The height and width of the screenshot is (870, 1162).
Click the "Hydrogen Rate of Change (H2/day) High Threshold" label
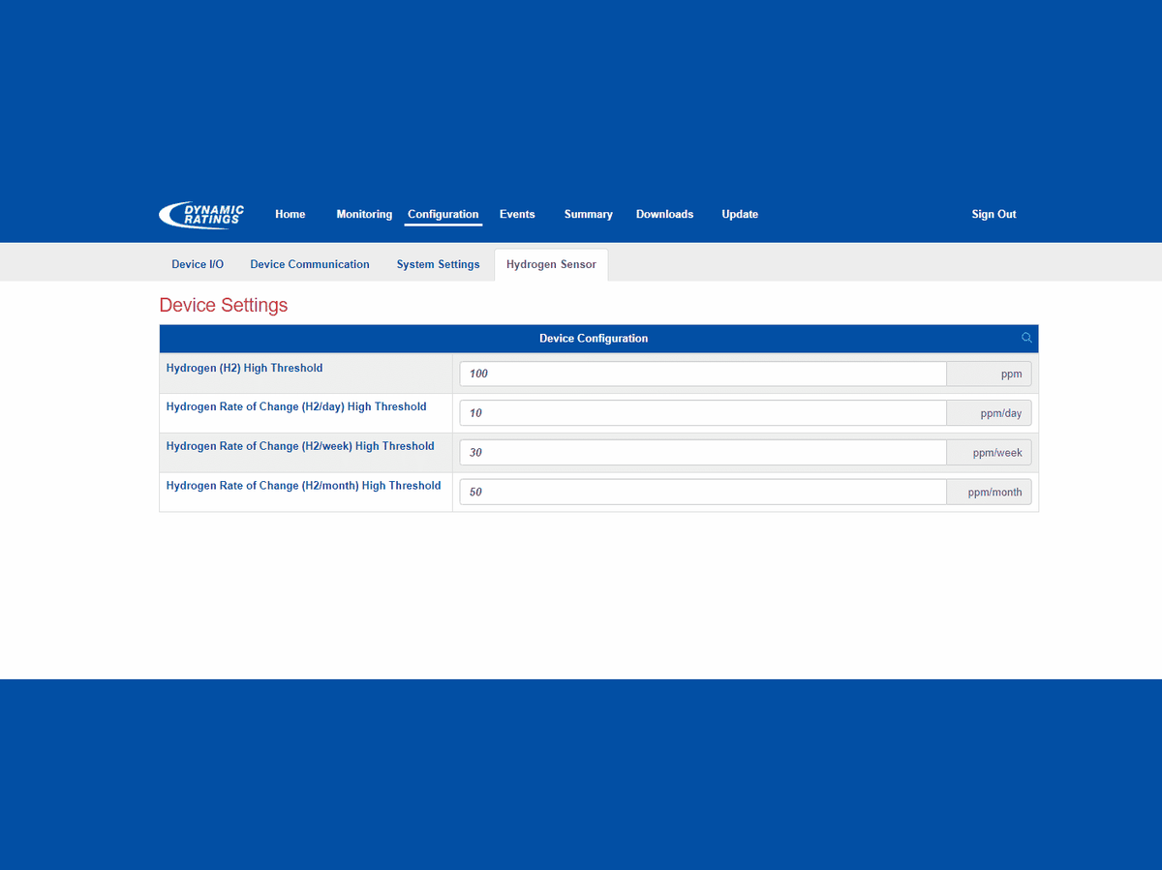click(296, 407)
